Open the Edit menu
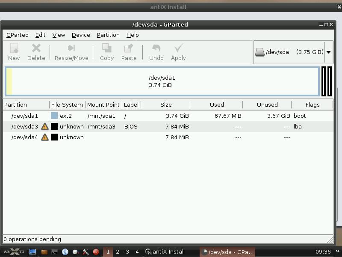Viewport: 342px width, 257px height. point(40,35)
